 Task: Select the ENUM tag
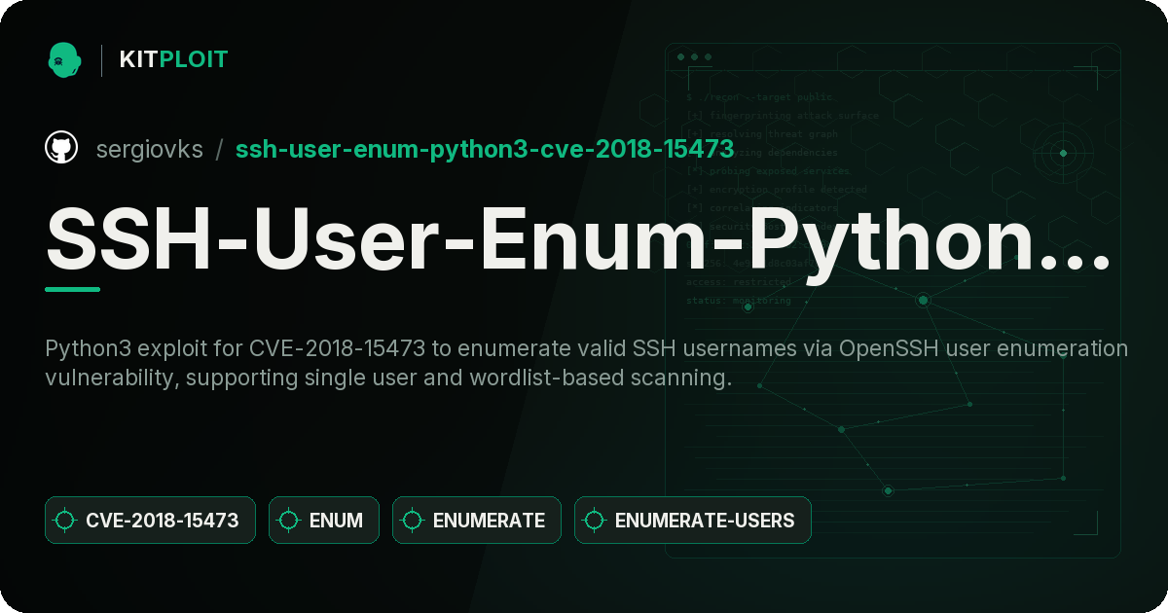pos(324,521)
